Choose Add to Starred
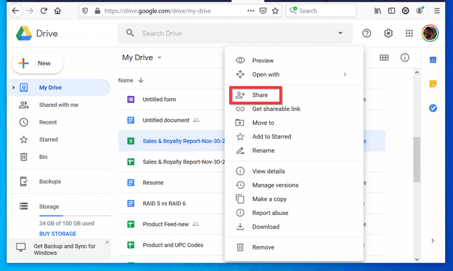 (294, 136)
